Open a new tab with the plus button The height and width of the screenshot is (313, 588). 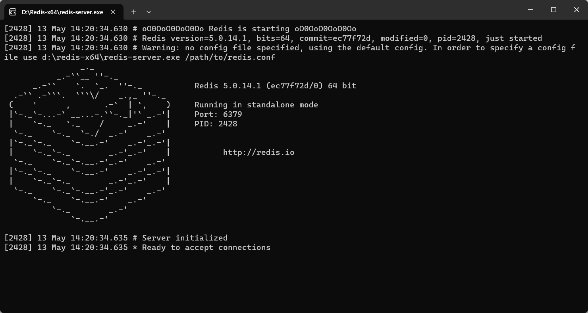point(134,12)
